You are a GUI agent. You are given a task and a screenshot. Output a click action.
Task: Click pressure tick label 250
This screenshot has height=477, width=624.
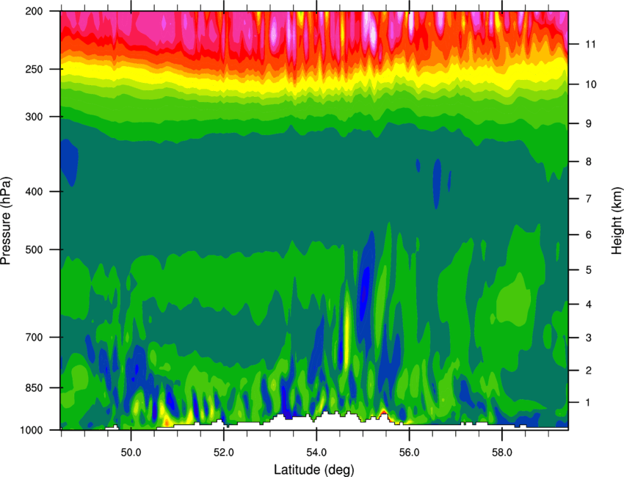pos(34,69)
